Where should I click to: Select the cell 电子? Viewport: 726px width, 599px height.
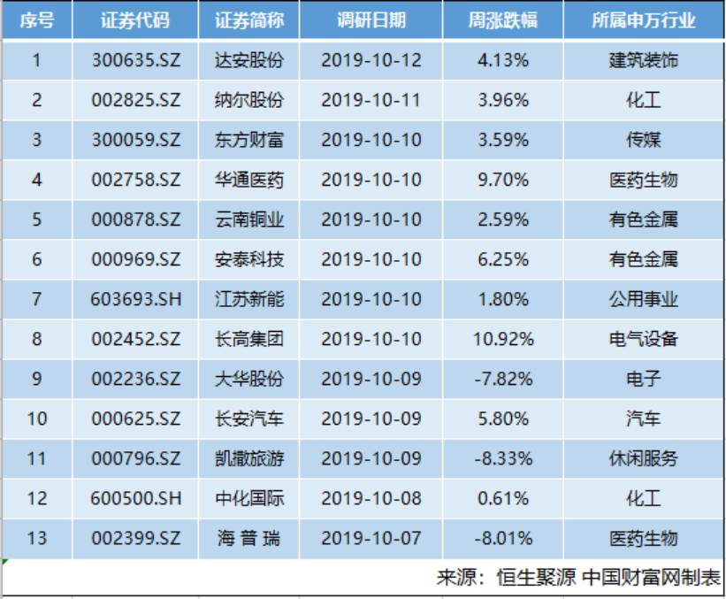point(644,379)
